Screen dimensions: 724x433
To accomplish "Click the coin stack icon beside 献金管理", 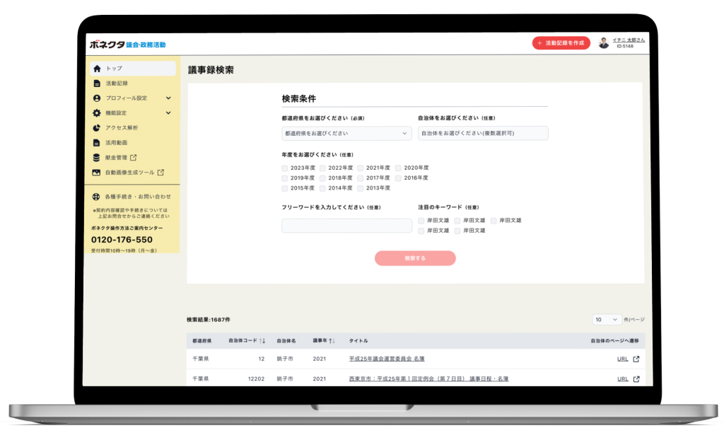I will (x=96, y=158).
